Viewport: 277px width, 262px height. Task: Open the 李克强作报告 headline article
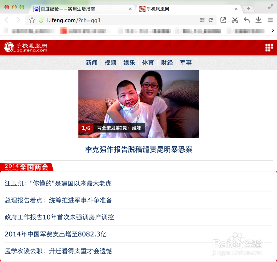coord(138,149)
